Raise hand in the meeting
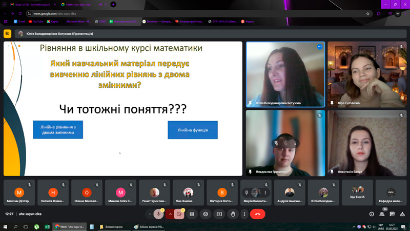410x231 pixels. pyautogui.click(x=233, y=214)
